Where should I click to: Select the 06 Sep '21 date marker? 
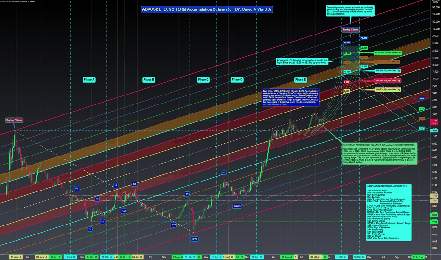pyautogui.click(x=316, y=257)
